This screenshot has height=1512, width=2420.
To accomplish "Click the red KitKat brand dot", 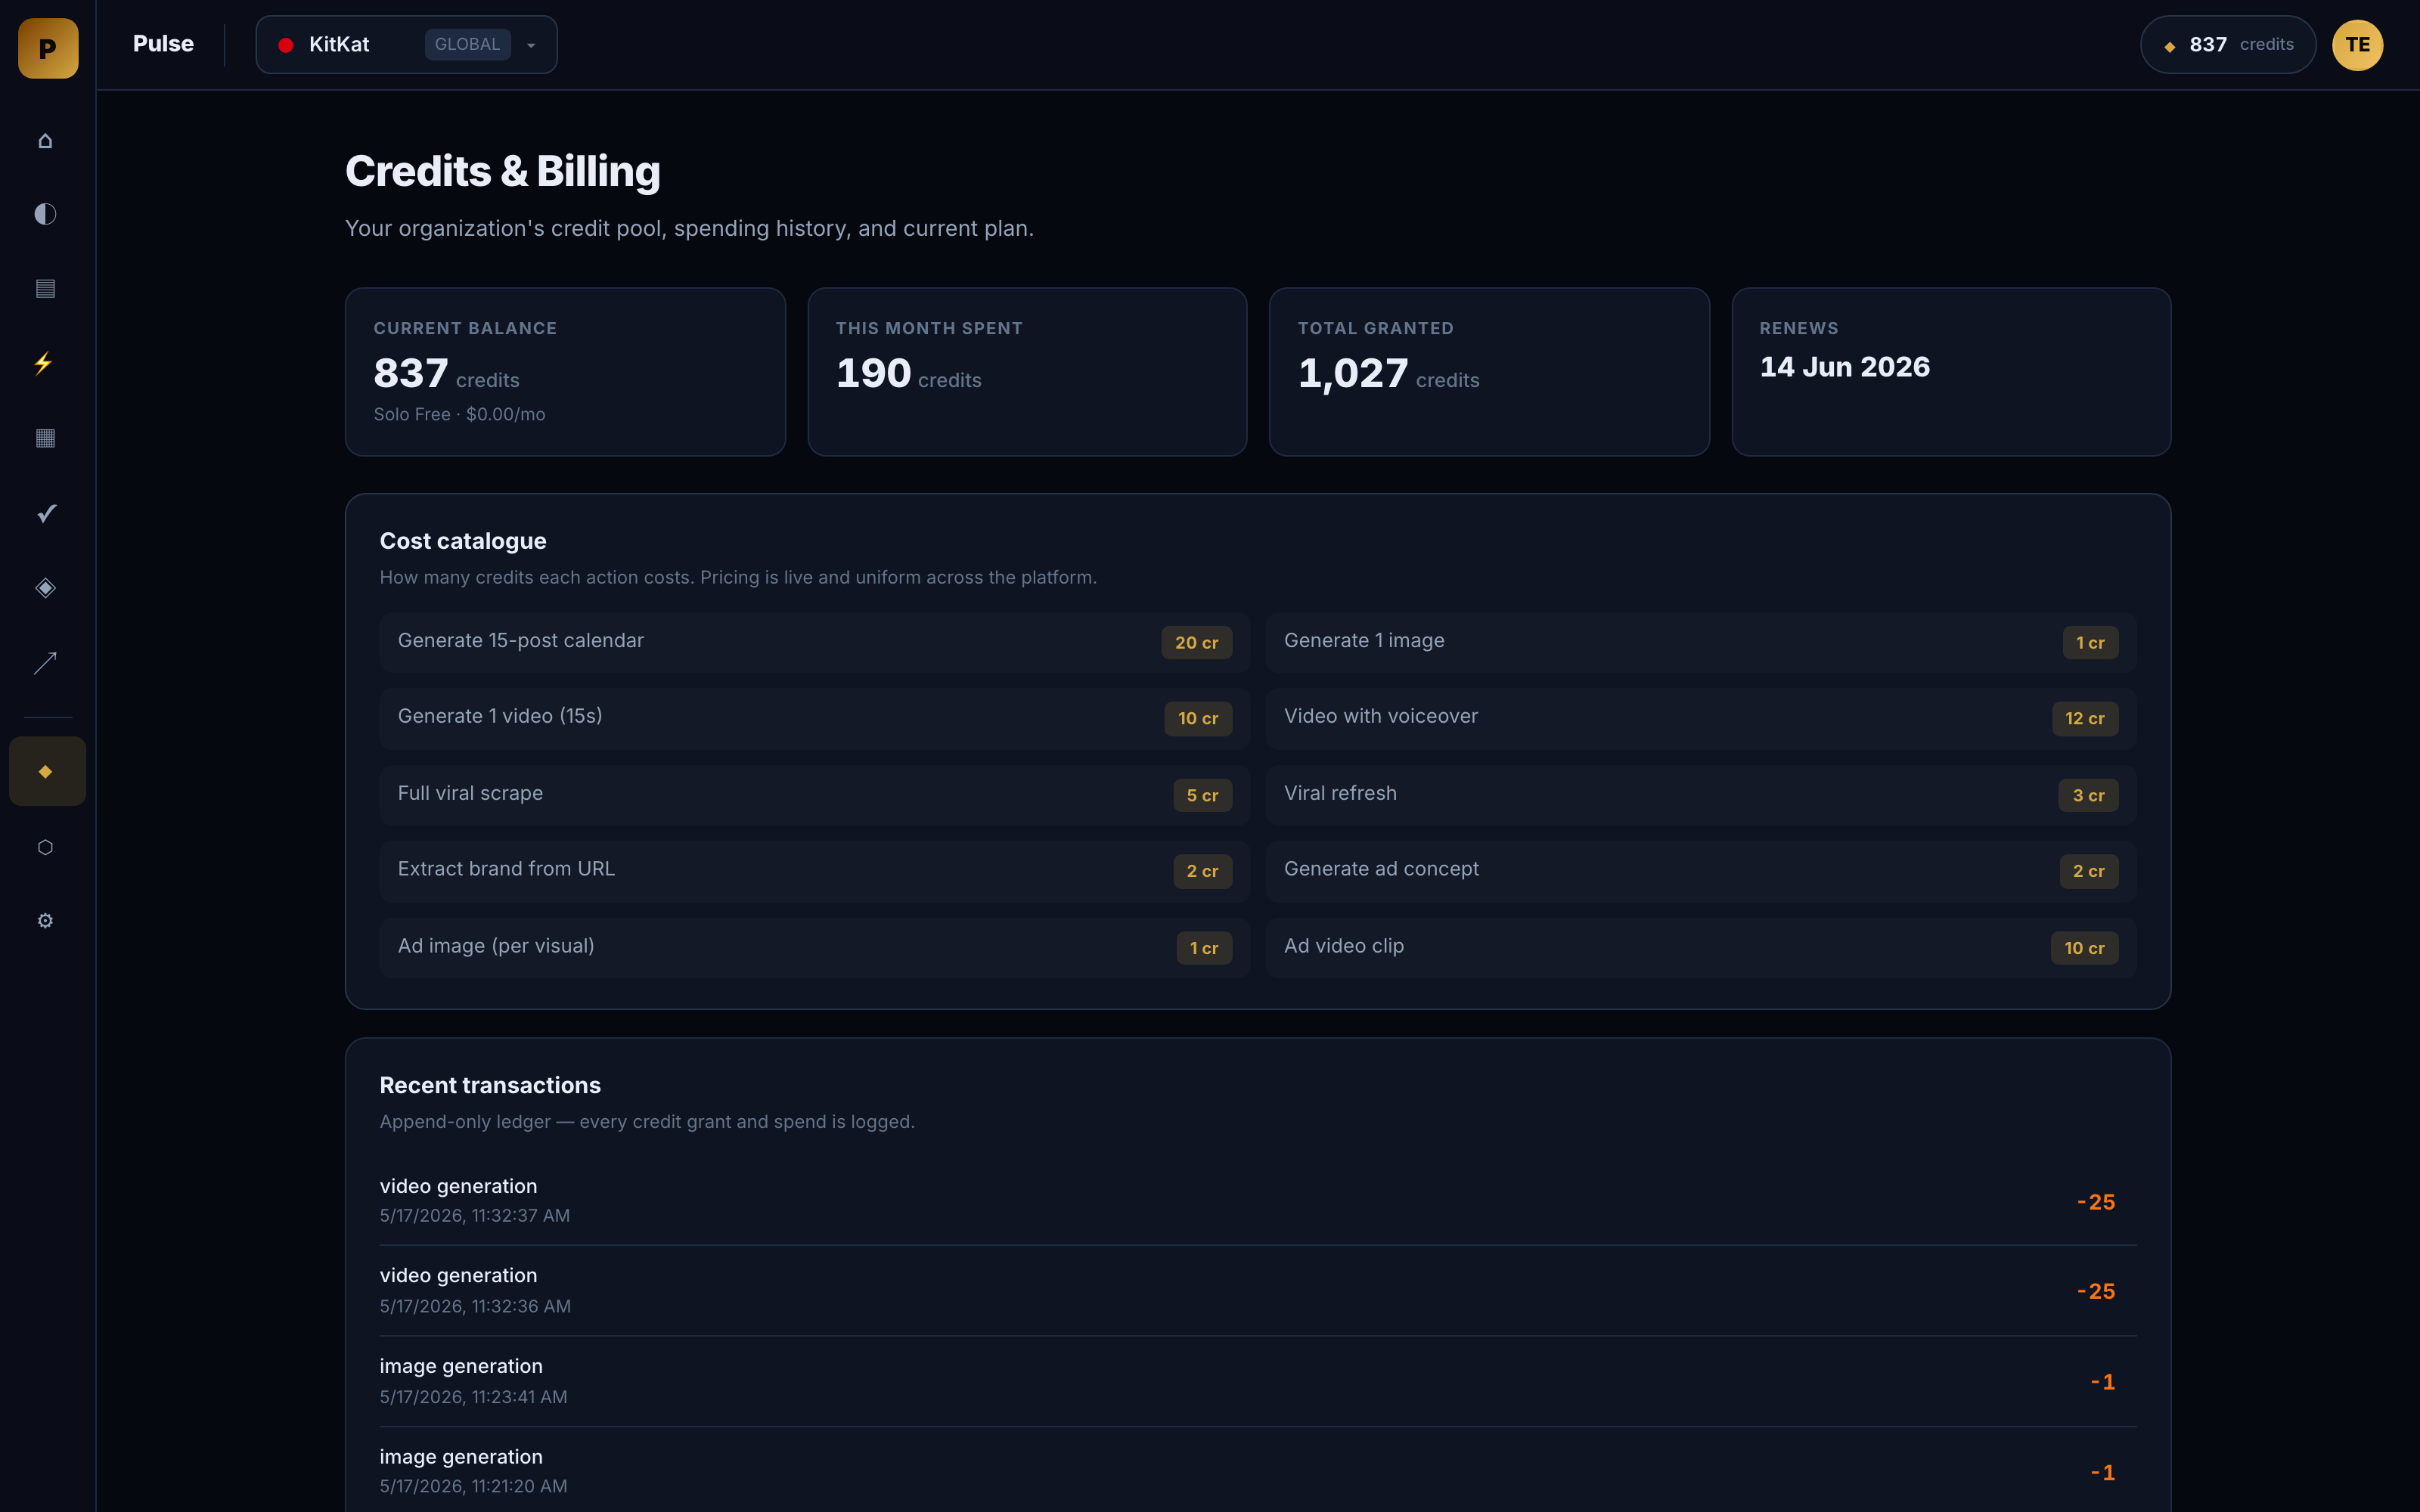I will (x=286, y=45).
